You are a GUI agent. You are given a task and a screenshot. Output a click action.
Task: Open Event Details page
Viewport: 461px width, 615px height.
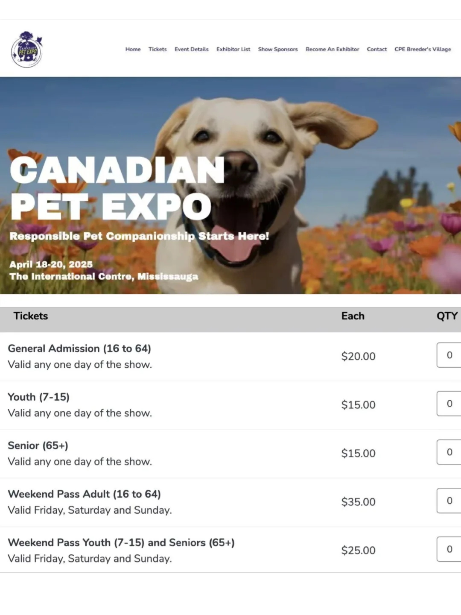pyautogui.click(x=191, y=50)
